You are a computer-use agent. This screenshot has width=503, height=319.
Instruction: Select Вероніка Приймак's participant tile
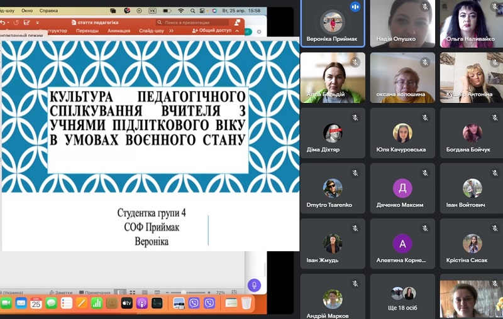(333, 23)
